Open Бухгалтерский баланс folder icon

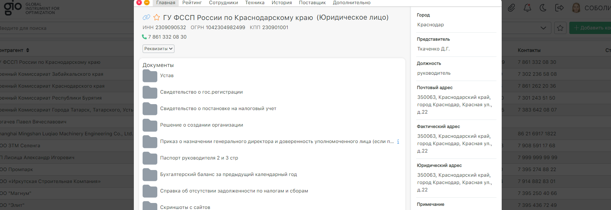pos(150,175)
